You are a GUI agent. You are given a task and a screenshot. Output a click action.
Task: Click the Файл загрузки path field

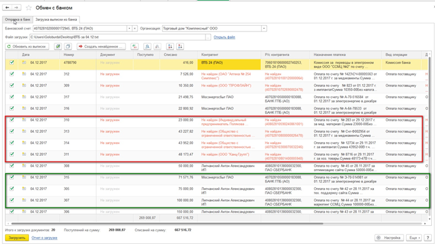tap(118, 37)
